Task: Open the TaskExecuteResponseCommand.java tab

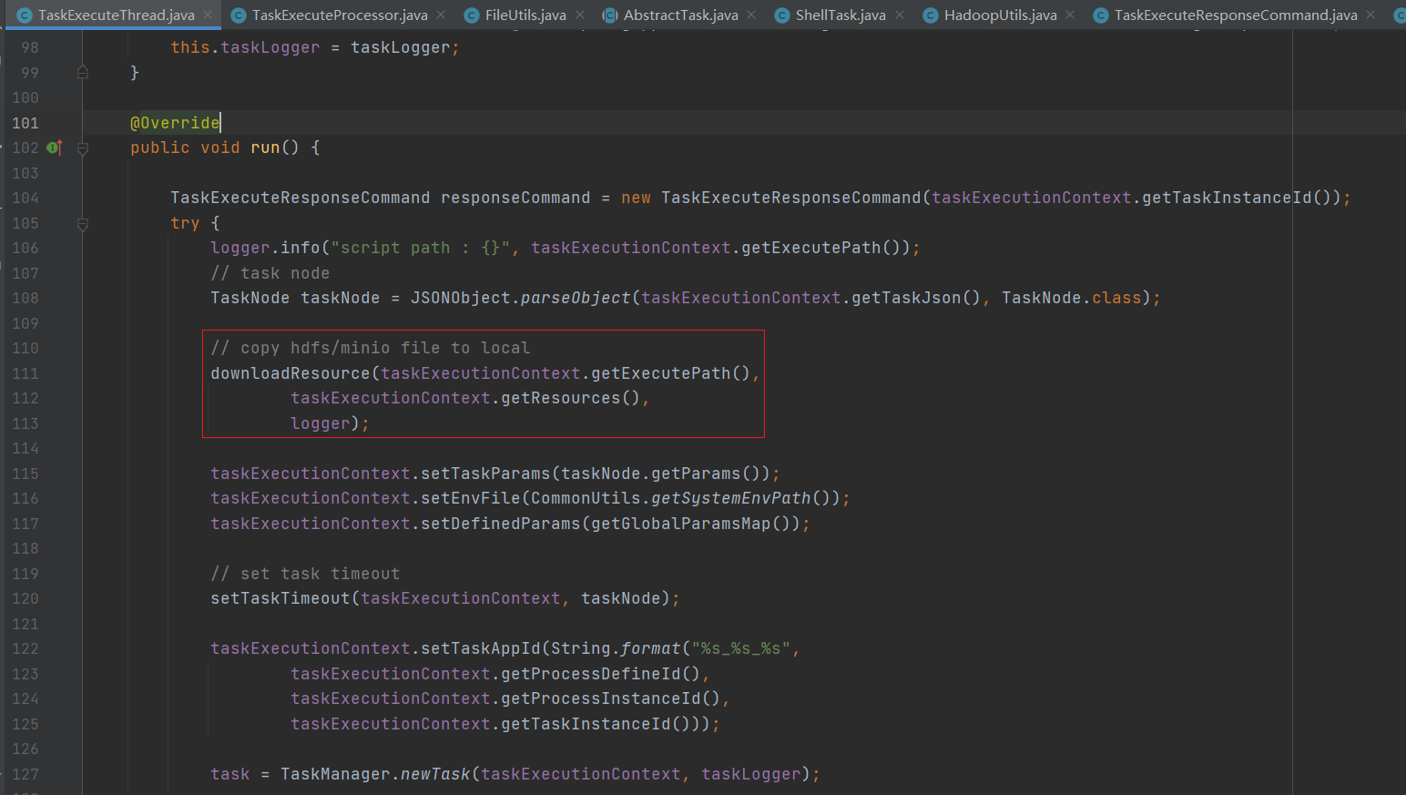Action: 1236,15
